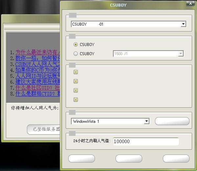The height and width of the screenshot is (171, 197).
Task: Toggle the third checkbox from the top
Action: pos(76,90)
